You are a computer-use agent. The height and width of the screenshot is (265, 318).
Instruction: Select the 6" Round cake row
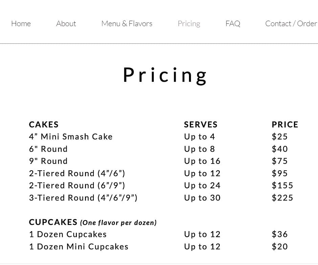48,149
